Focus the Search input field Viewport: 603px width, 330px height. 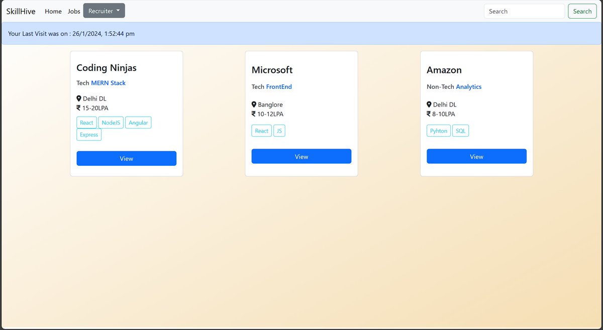click(524, 11)
